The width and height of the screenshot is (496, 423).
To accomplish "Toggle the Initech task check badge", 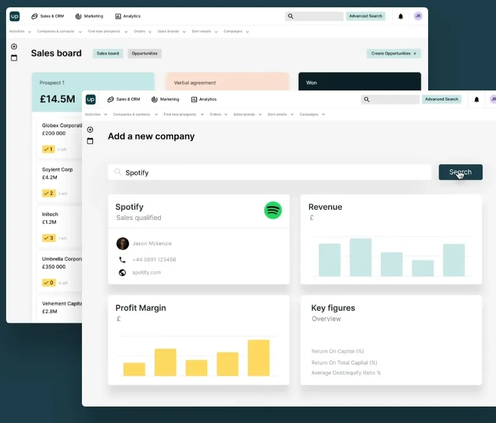I will (49, 238).
